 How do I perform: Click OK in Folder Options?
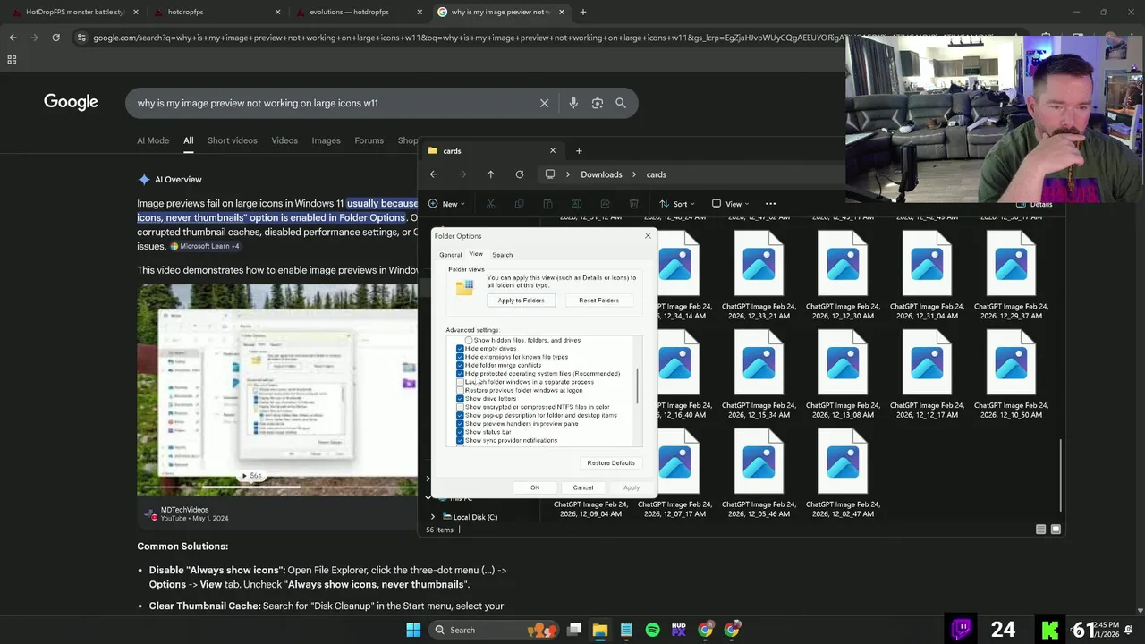(x=535, y=487)
